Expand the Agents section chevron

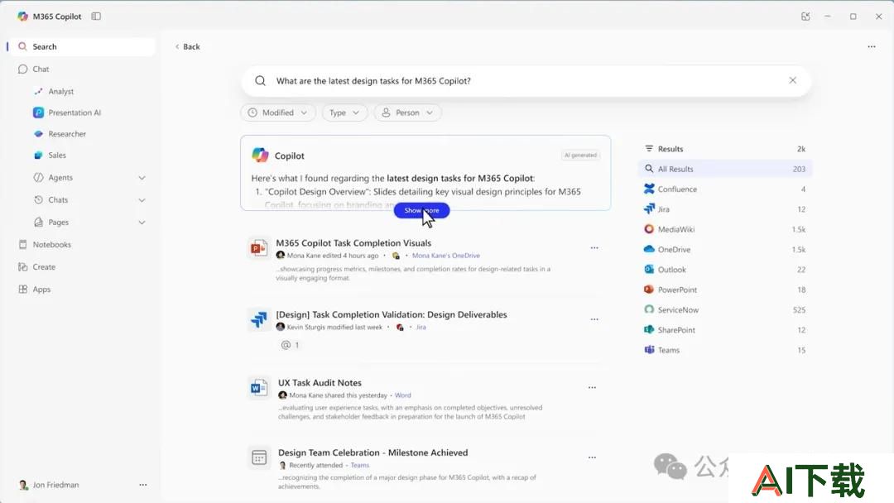pos(142,178)
